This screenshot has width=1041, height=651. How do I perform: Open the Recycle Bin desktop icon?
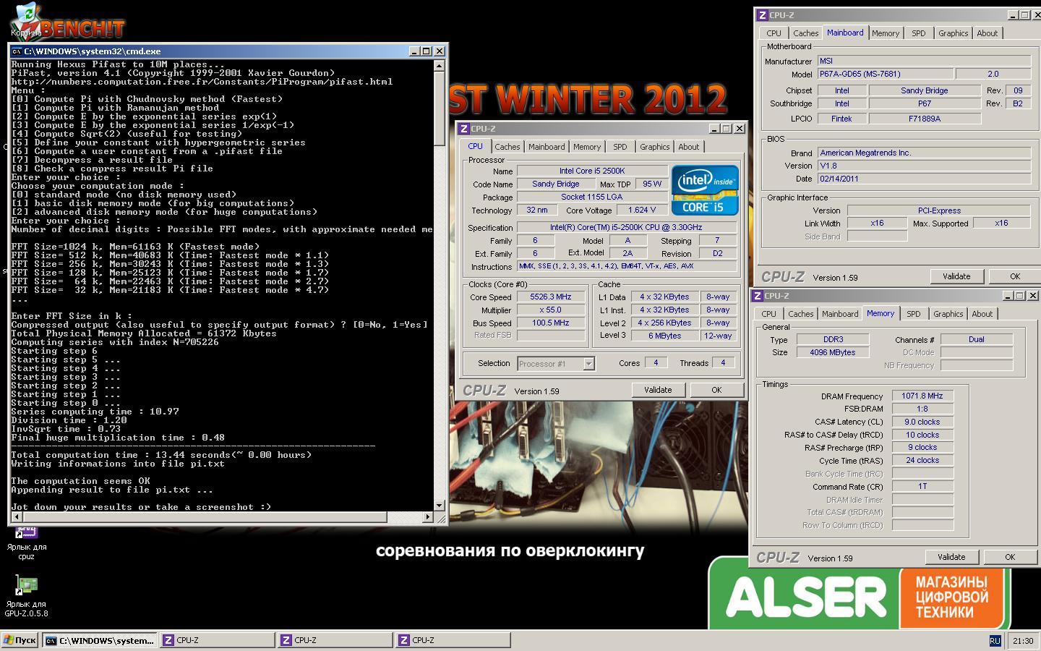[26, 20]
